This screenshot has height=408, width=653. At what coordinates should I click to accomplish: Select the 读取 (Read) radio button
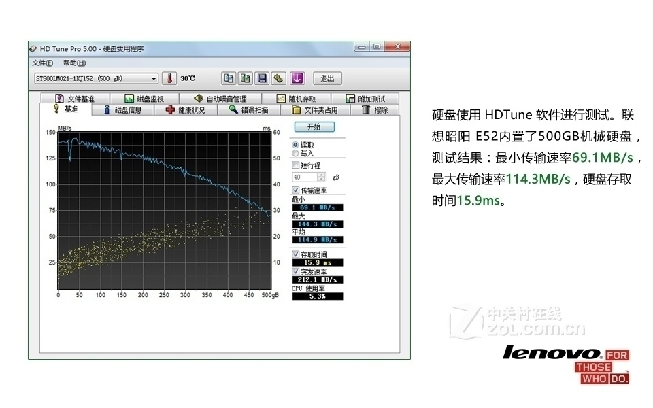coord(295,146)
